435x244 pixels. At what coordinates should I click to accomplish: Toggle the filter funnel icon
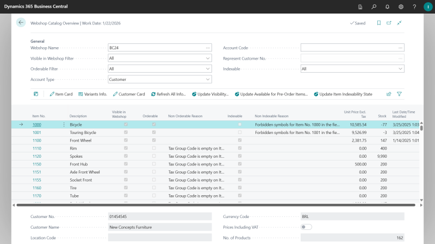[399, 94]
